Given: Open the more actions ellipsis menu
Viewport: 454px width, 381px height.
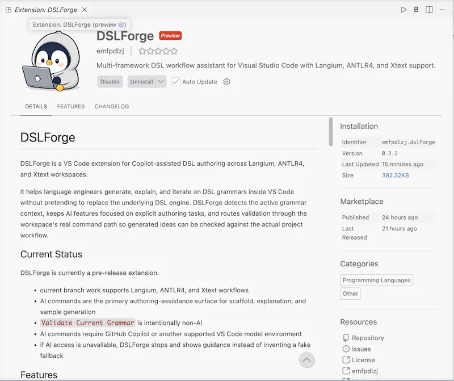Looking at the screenshot, I should [x=442, y=10].
